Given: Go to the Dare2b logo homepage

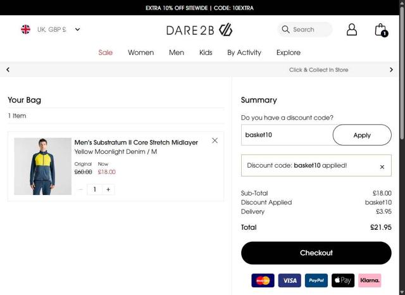Looking at the screenshot, I should click(x=199, y=30).
